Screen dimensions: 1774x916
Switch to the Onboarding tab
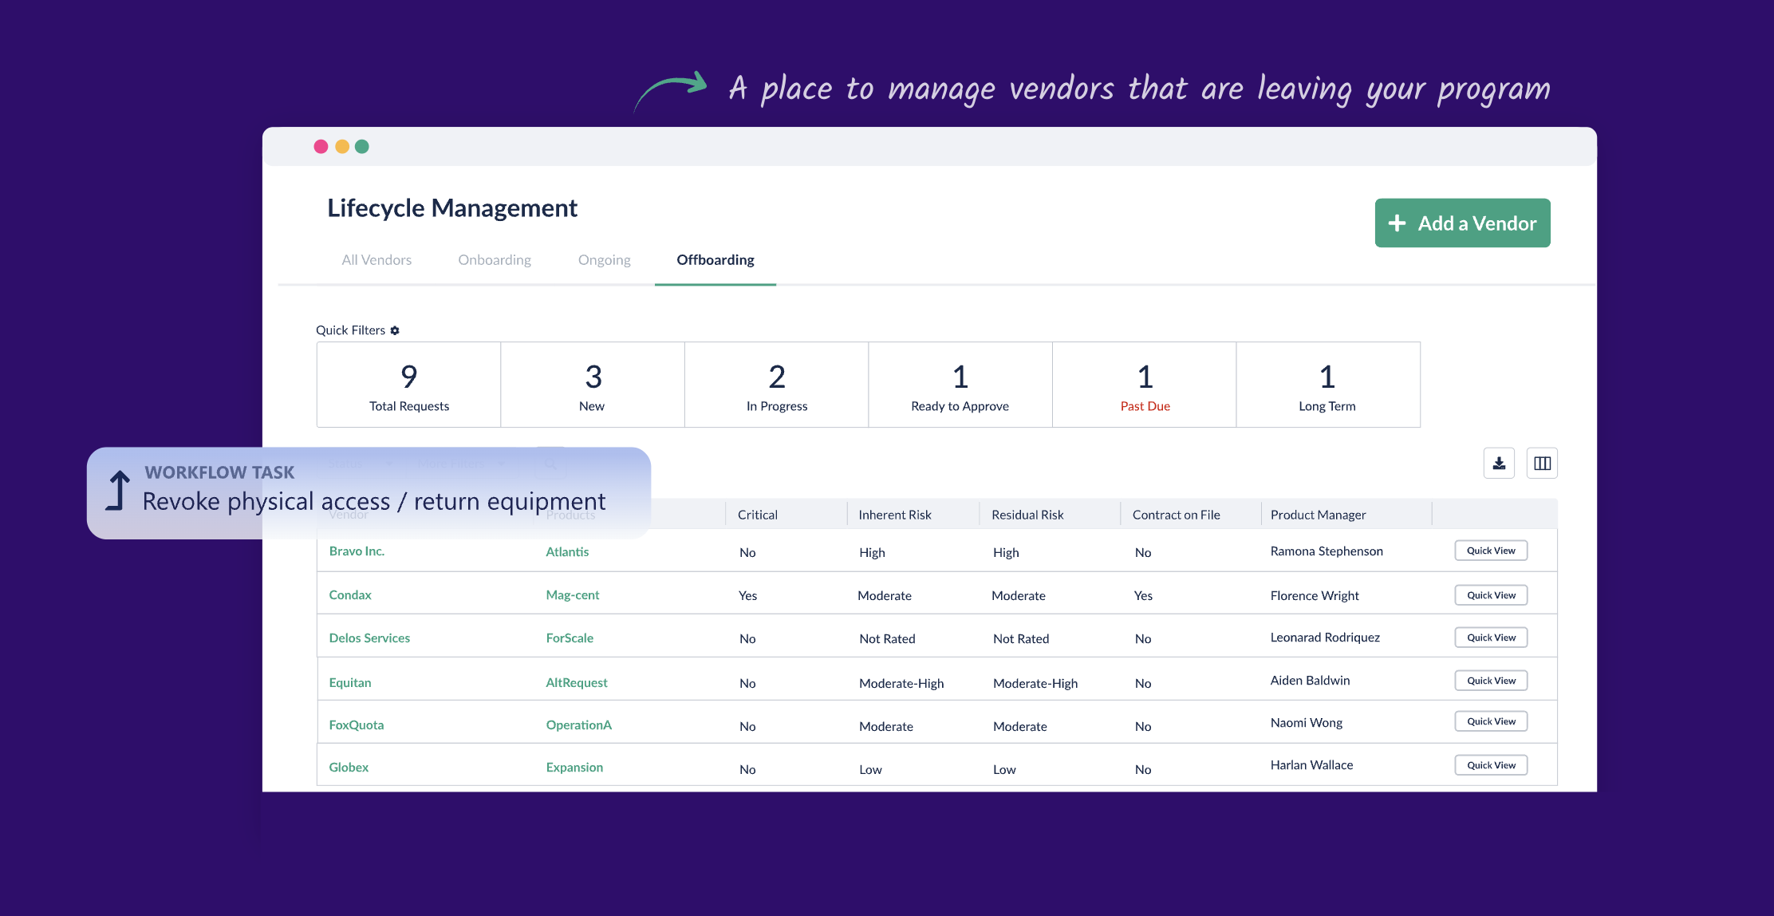click(494, 260)
